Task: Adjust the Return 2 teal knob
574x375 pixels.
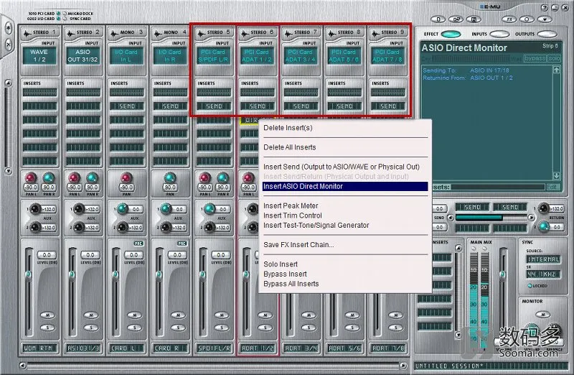Action: tap(544, 227)
